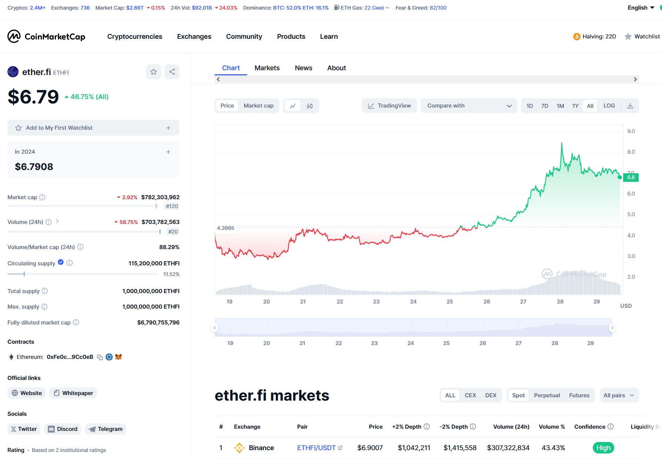Open the Twitter social link
Image resolution: width=662 pixels, height=459 pixels.
tap(24, 429)
